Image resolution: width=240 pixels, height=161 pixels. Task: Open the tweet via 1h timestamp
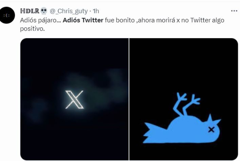click(x=96, y=11)
